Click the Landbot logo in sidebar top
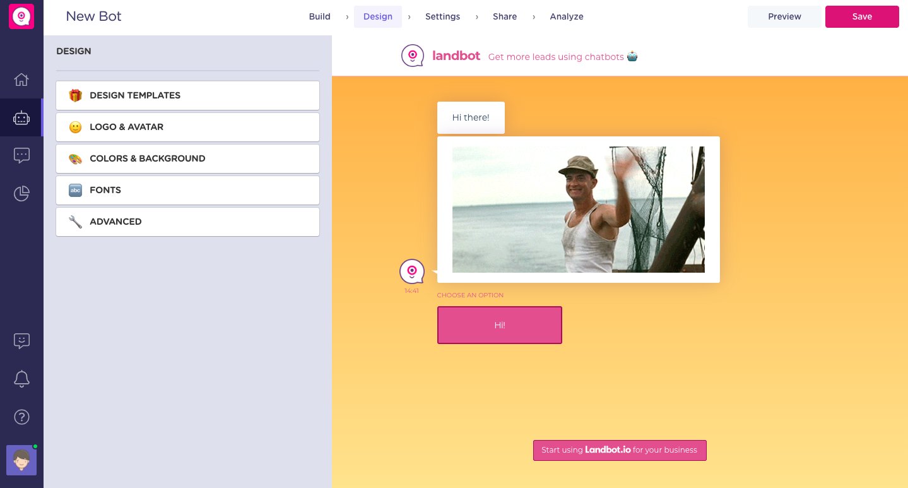This screenshot has width=908, height=488. (21, 16)
